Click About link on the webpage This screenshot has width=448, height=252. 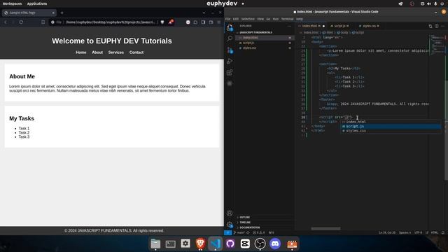(x=97, y=52)
